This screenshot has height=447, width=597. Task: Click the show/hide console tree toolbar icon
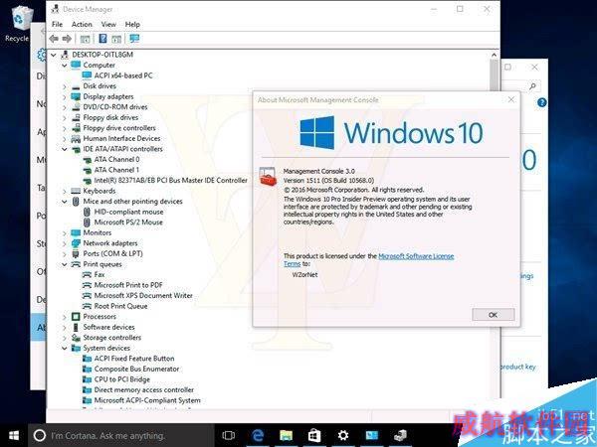[85, 39]
